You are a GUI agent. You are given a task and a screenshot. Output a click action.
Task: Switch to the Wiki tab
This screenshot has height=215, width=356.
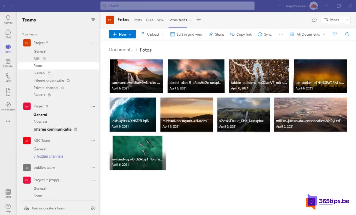161,20
